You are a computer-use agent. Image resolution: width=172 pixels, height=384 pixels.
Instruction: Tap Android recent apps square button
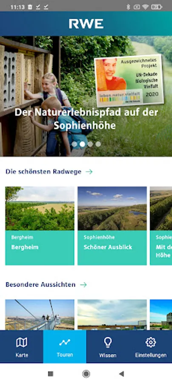[x=51, y=374]
